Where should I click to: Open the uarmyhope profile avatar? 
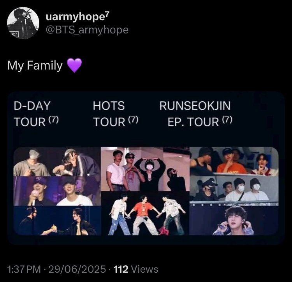pyautogui.click(x=23, y=23)
